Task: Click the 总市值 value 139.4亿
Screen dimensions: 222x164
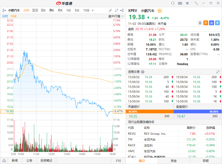Action: (x=151, y=54)
